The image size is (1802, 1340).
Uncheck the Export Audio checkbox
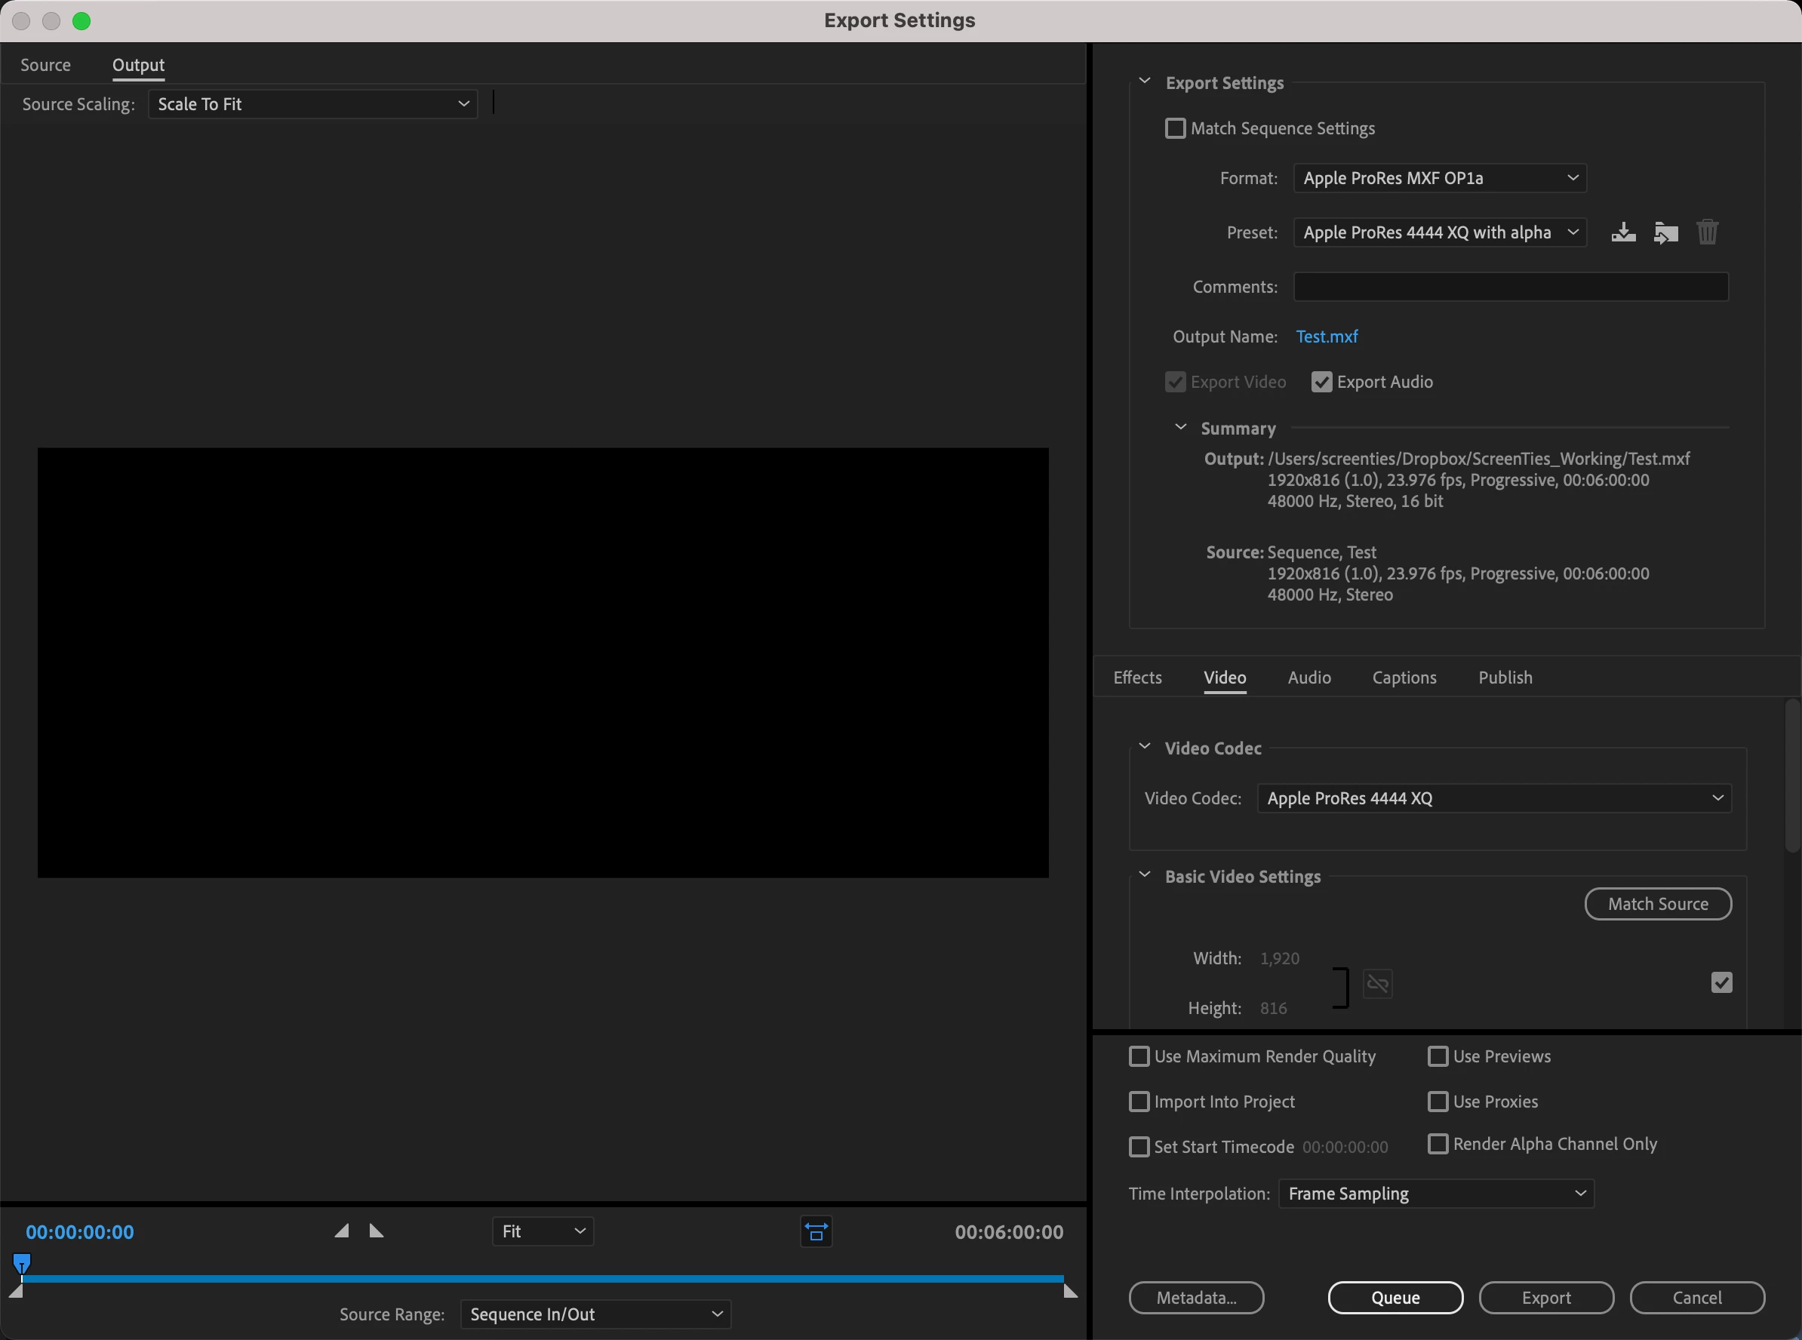tap(1321, 382)
